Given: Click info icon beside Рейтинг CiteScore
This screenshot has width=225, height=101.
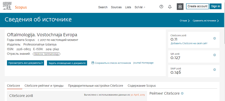Looking at the screenshot, I should coord(182,94).
